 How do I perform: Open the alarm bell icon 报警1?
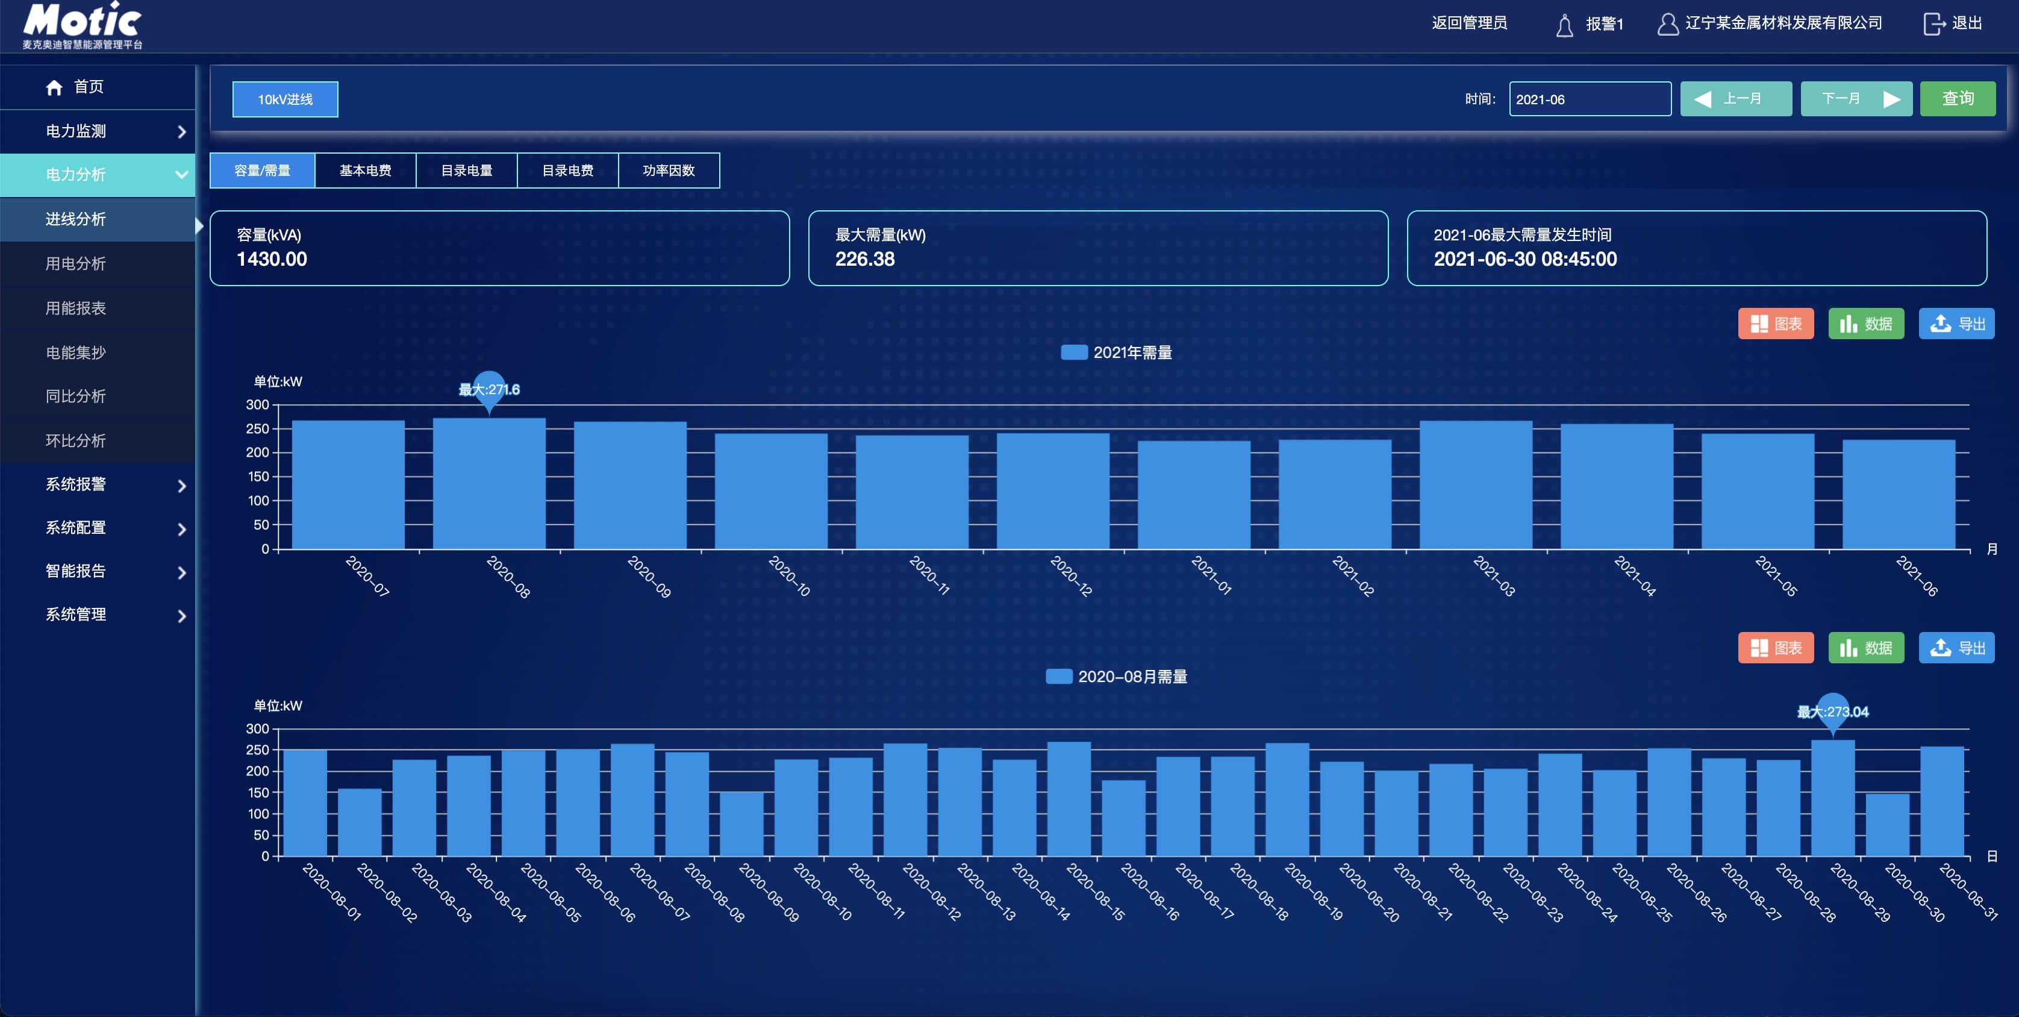click(1564, 24)
